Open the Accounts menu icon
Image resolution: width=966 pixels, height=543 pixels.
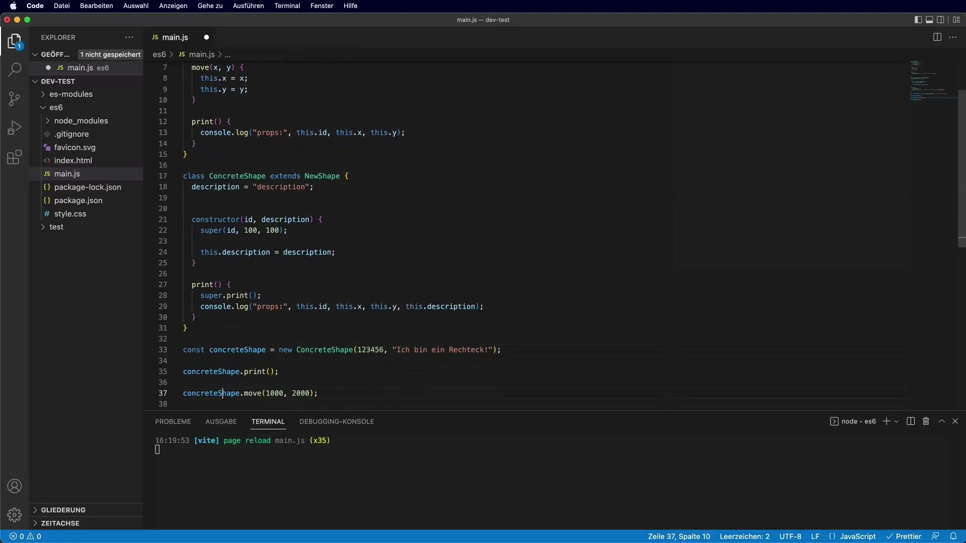tap(15, 486)
